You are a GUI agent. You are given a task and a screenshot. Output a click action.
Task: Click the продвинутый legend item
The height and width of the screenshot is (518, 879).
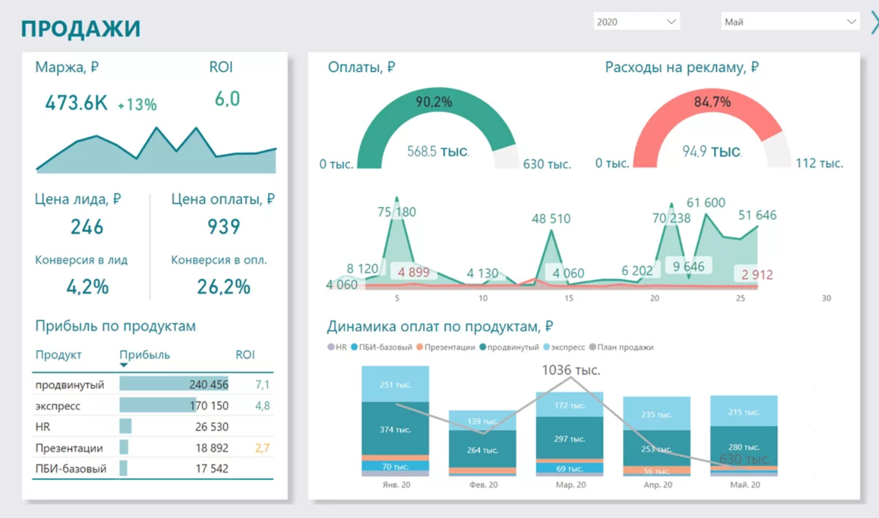(x=509, y=347)
